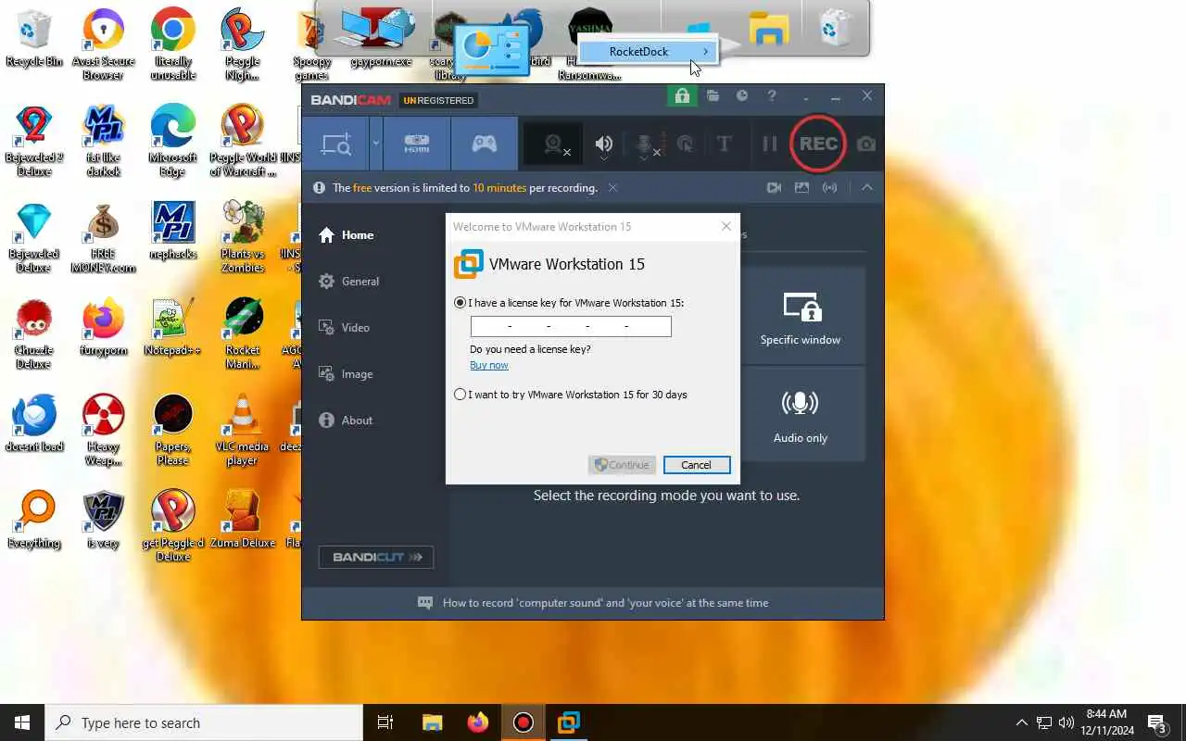
Task: Toggle speaker sound recording in Bandicam
Action: 604,144
